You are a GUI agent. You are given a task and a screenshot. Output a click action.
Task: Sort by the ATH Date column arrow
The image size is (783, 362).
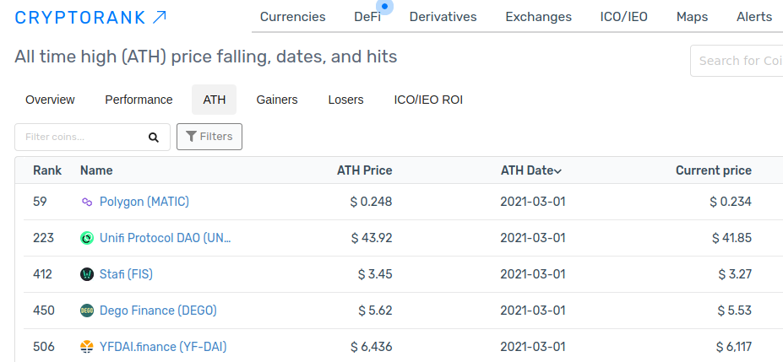[557, 171]
